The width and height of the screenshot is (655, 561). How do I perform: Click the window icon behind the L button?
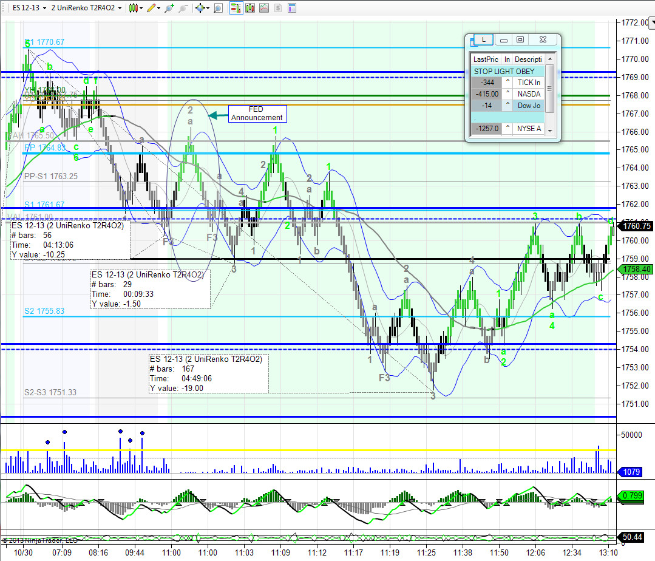click(x=472, y=42)
